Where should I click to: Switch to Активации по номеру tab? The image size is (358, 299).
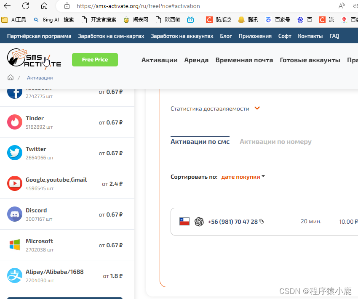pyautogui.click(x=275, y=142)
